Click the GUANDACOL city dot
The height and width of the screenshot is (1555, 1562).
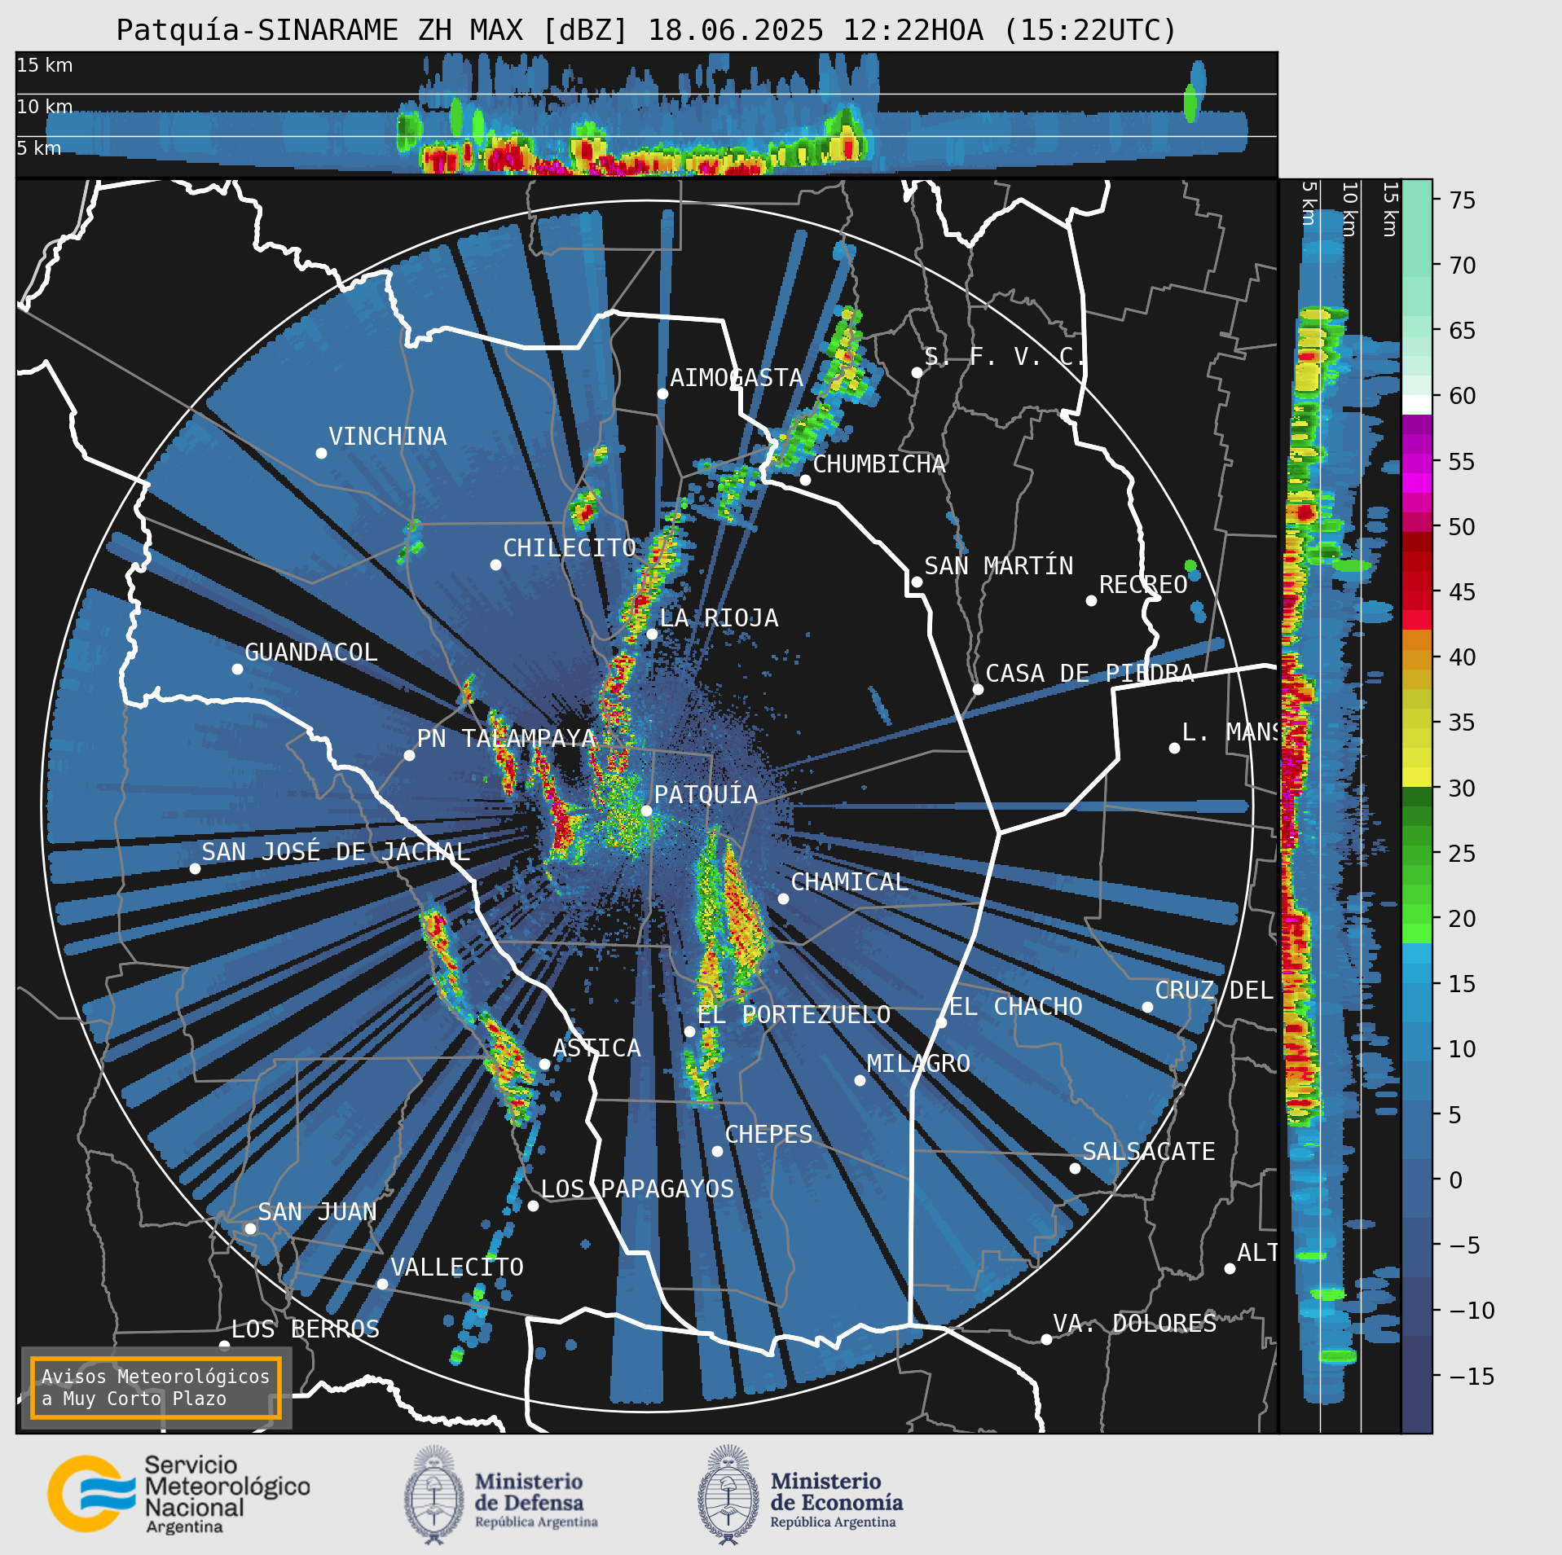point(237,669)
